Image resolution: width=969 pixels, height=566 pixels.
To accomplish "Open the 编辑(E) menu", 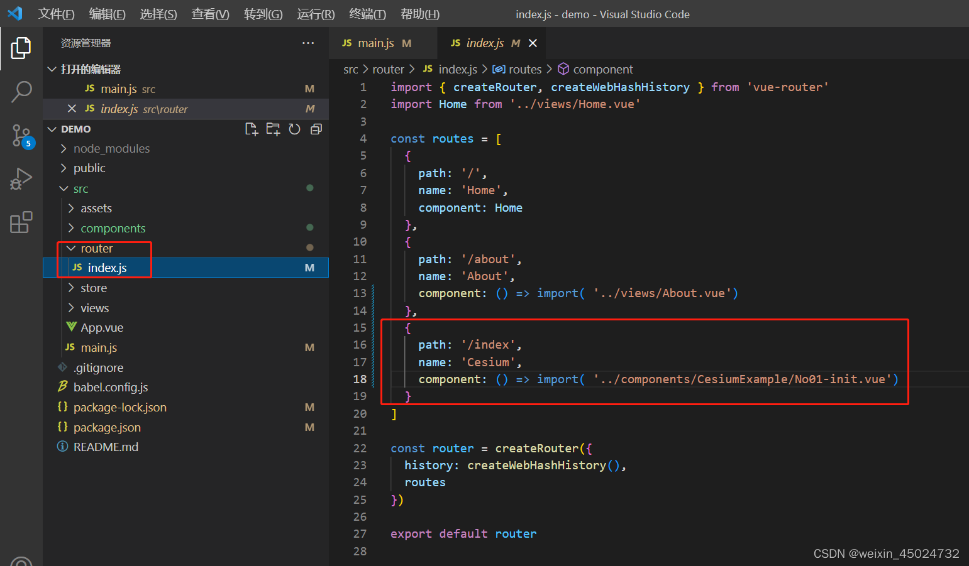I will [x=108, y=14].
